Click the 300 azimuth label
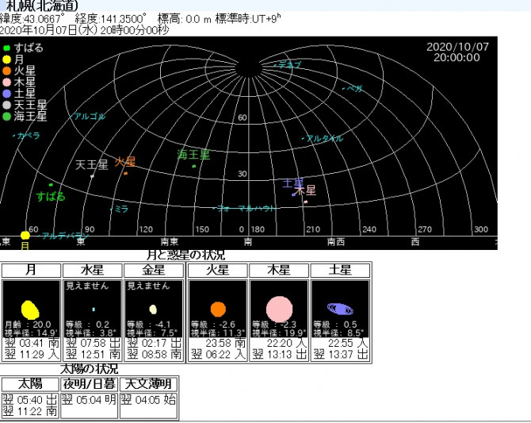 (x=481, y=229)
